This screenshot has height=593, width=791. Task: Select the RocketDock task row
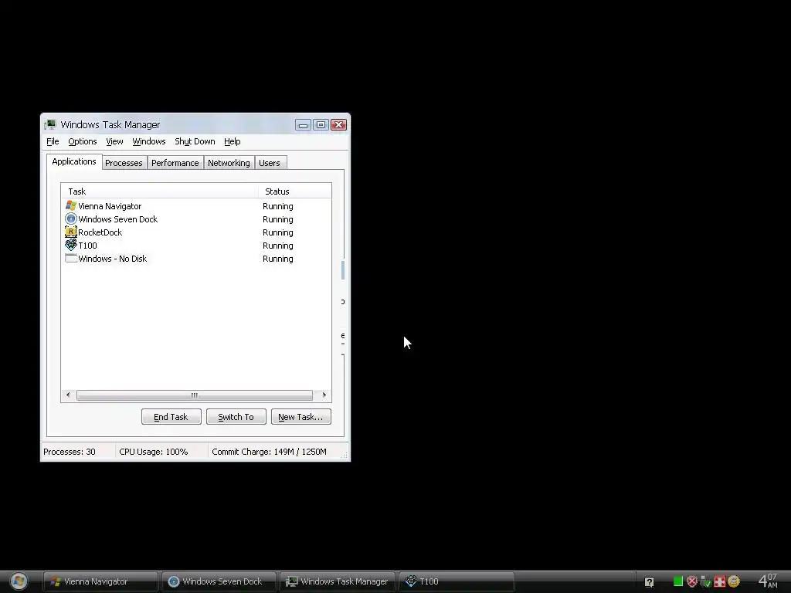195,232
